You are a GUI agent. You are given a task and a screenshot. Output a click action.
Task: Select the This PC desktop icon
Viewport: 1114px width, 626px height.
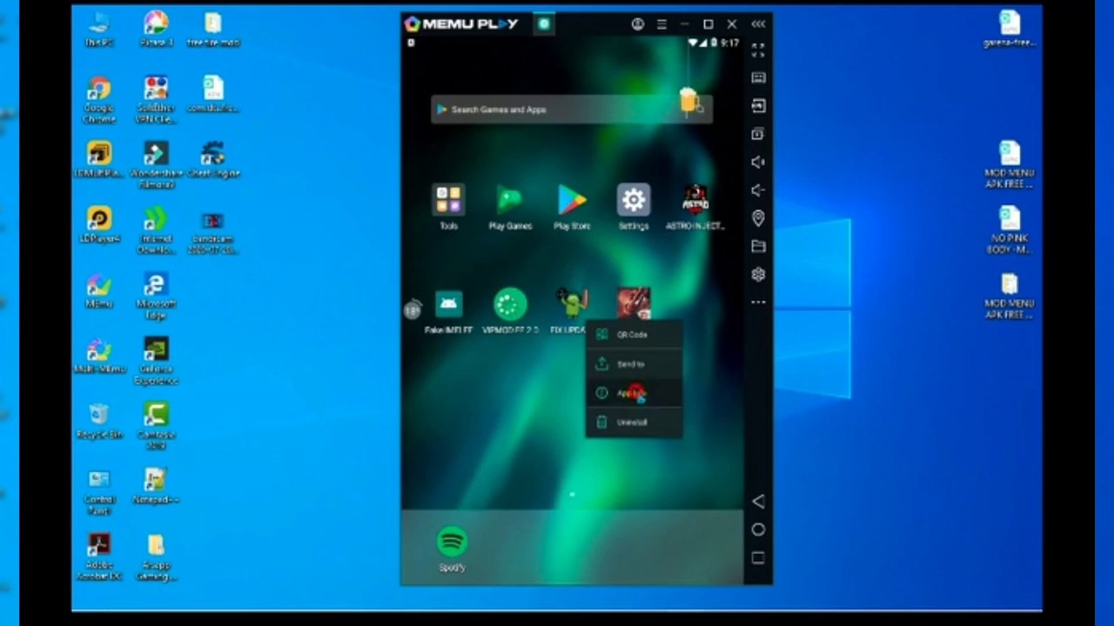[99, 30]
